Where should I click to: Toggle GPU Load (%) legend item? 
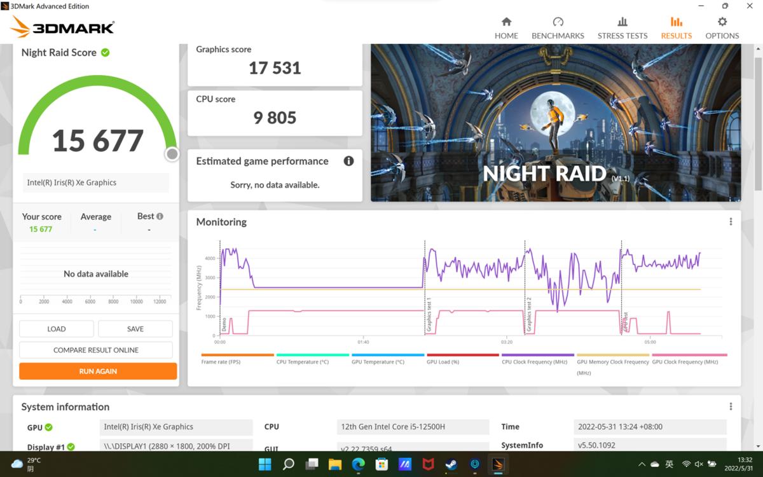tap(462, 359)
